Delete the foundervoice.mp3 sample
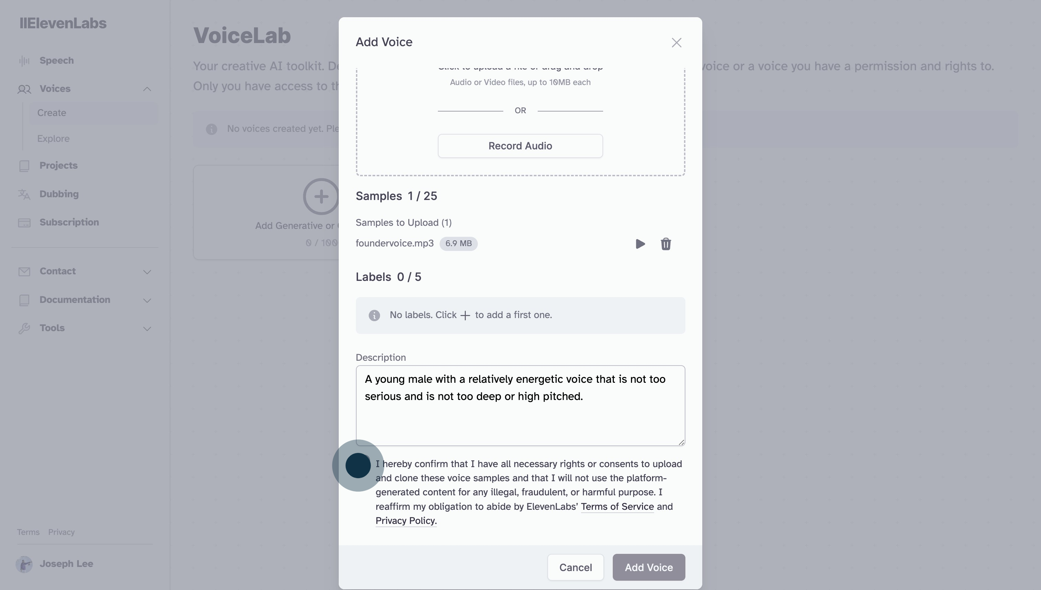The image size is (1041, 590). (665, 244)
